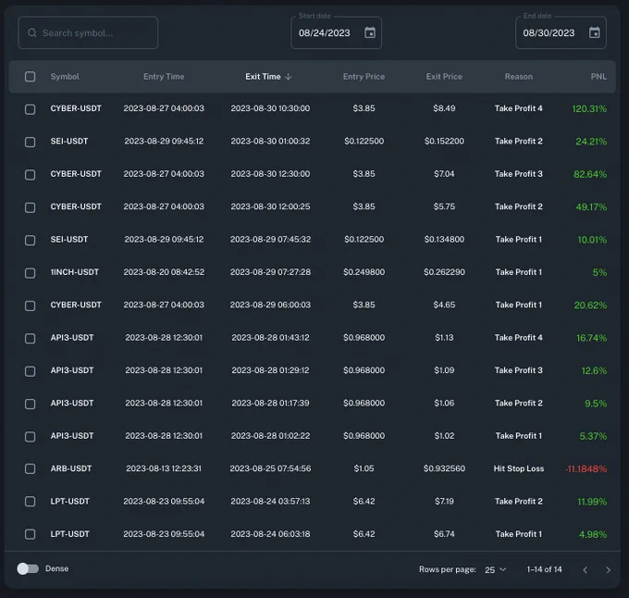Select the ARB-USDT row checkbox
This screenshot has height=598, width=629.
coord(31,468)
